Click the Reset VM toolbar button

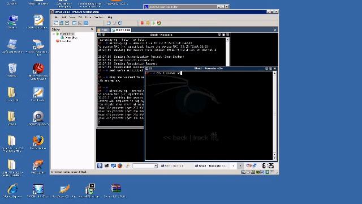(x=159, y=23)
